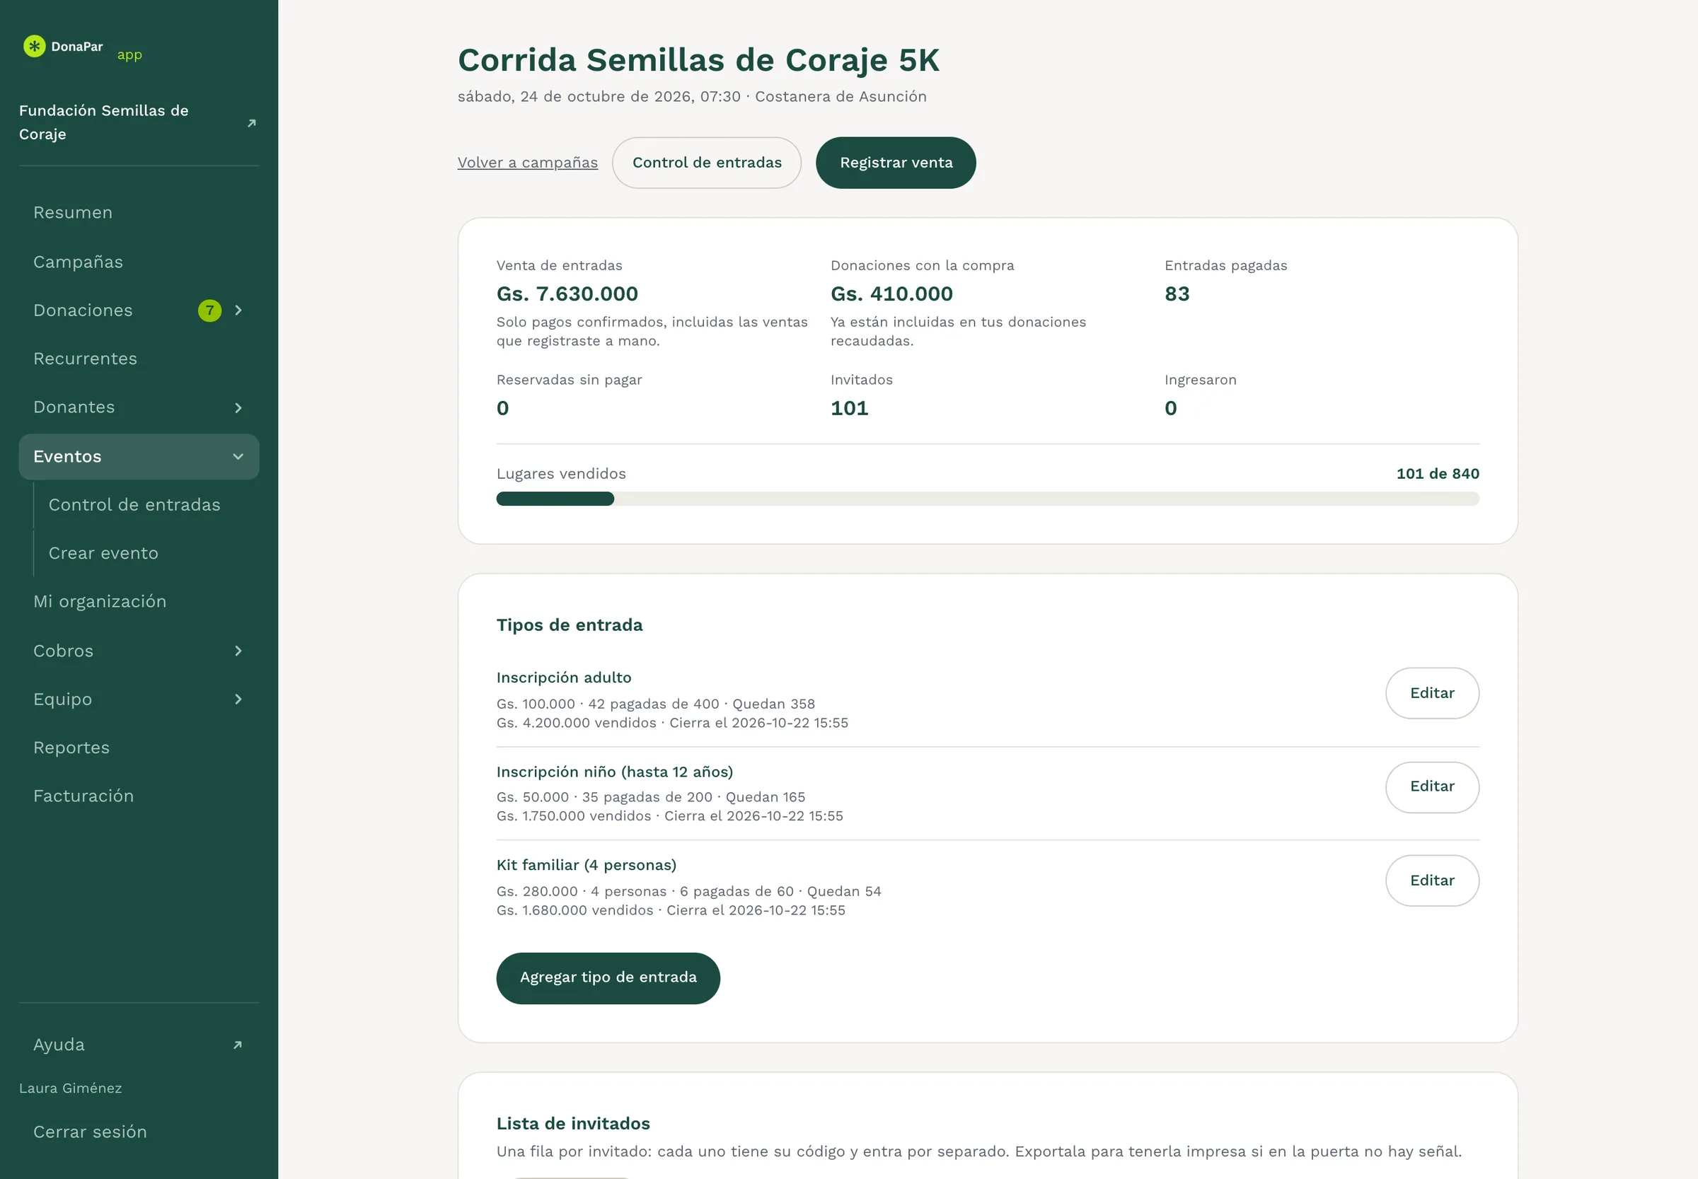Click the Laura Giménez user name

(70, 1088)
